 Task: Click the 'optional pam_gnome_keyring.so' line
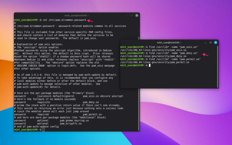(x=51, y=121)
